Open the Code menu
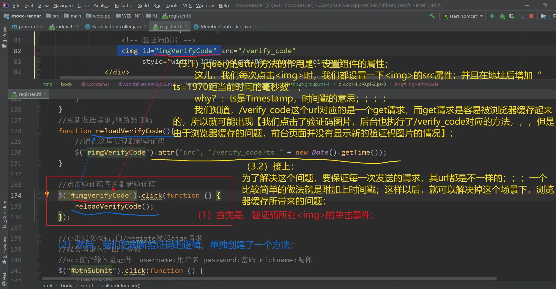The height and width of the screenshot is (289, 556). pos(83,5)
